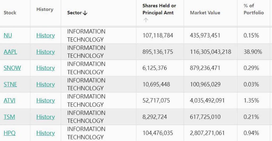Click the Stock column header

click(10, 13)
